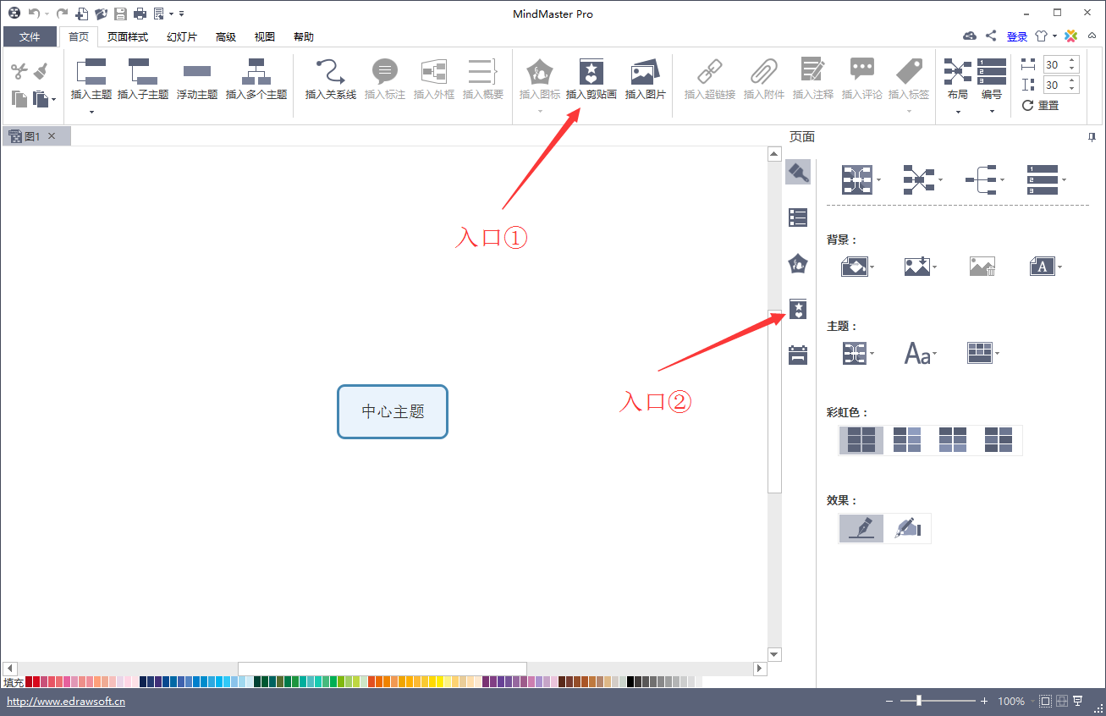Toggle fit-to-page icon in status bar
Screen dimensions: 1106x716
[x=1045, y=701]
